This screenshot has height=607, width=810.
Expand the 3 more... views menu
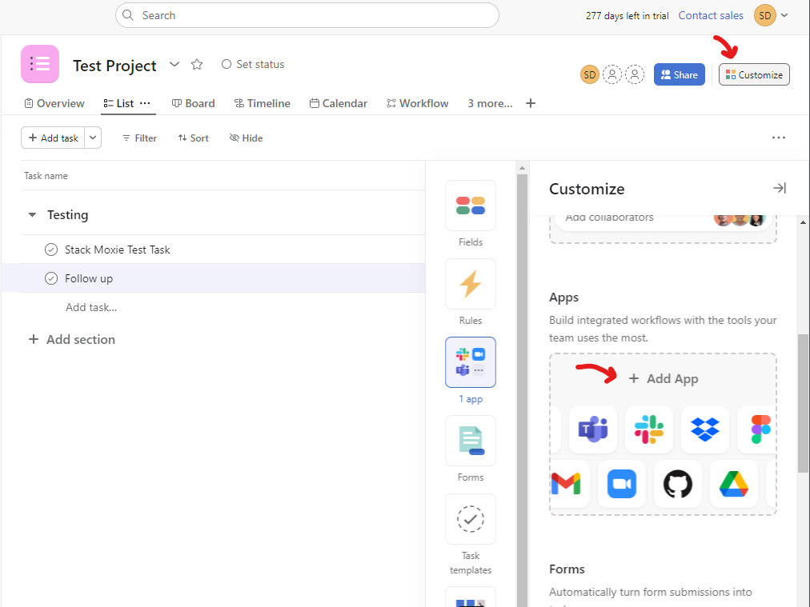click(490, 104)
